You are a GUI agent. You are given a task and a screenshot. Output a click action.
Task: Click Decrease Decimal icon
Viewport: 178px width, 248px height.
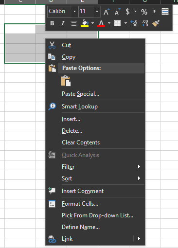click(x=144, y=23)
